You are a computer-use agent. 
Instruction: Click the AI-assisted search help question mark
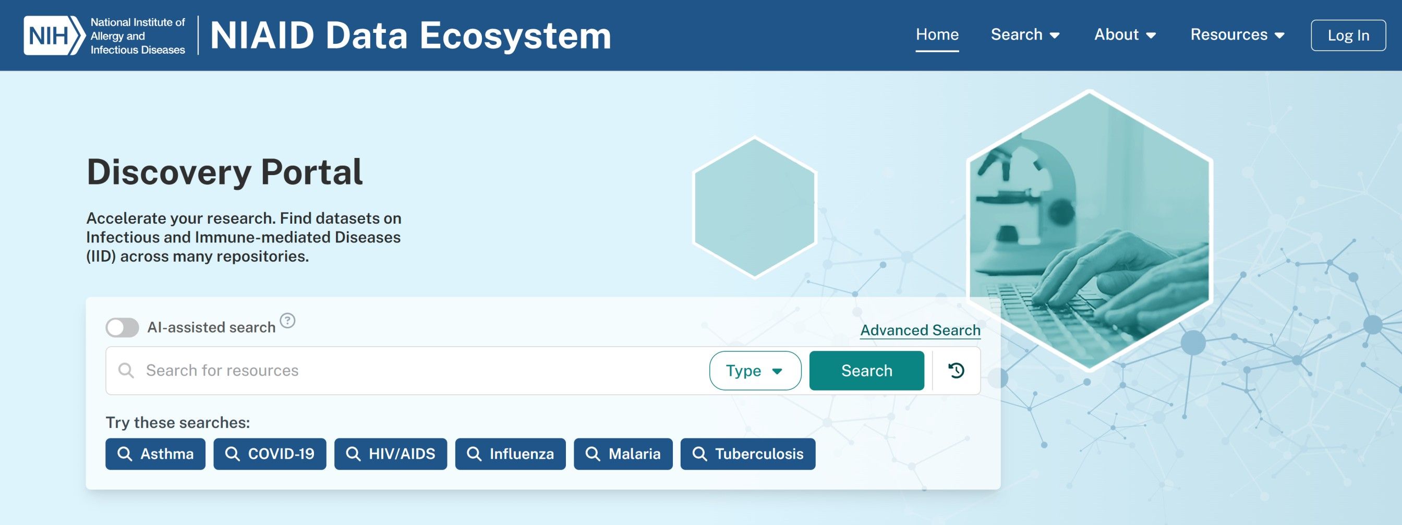[x=287, y=321]
